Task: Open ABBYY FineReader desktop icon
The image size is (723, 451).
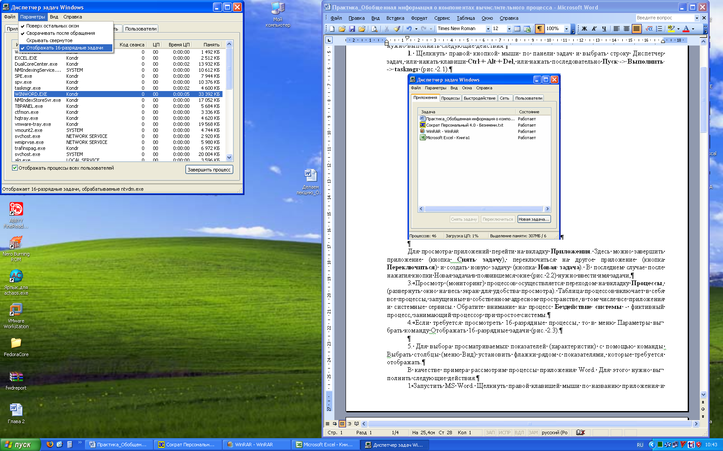Action: [x=16, y=215]
